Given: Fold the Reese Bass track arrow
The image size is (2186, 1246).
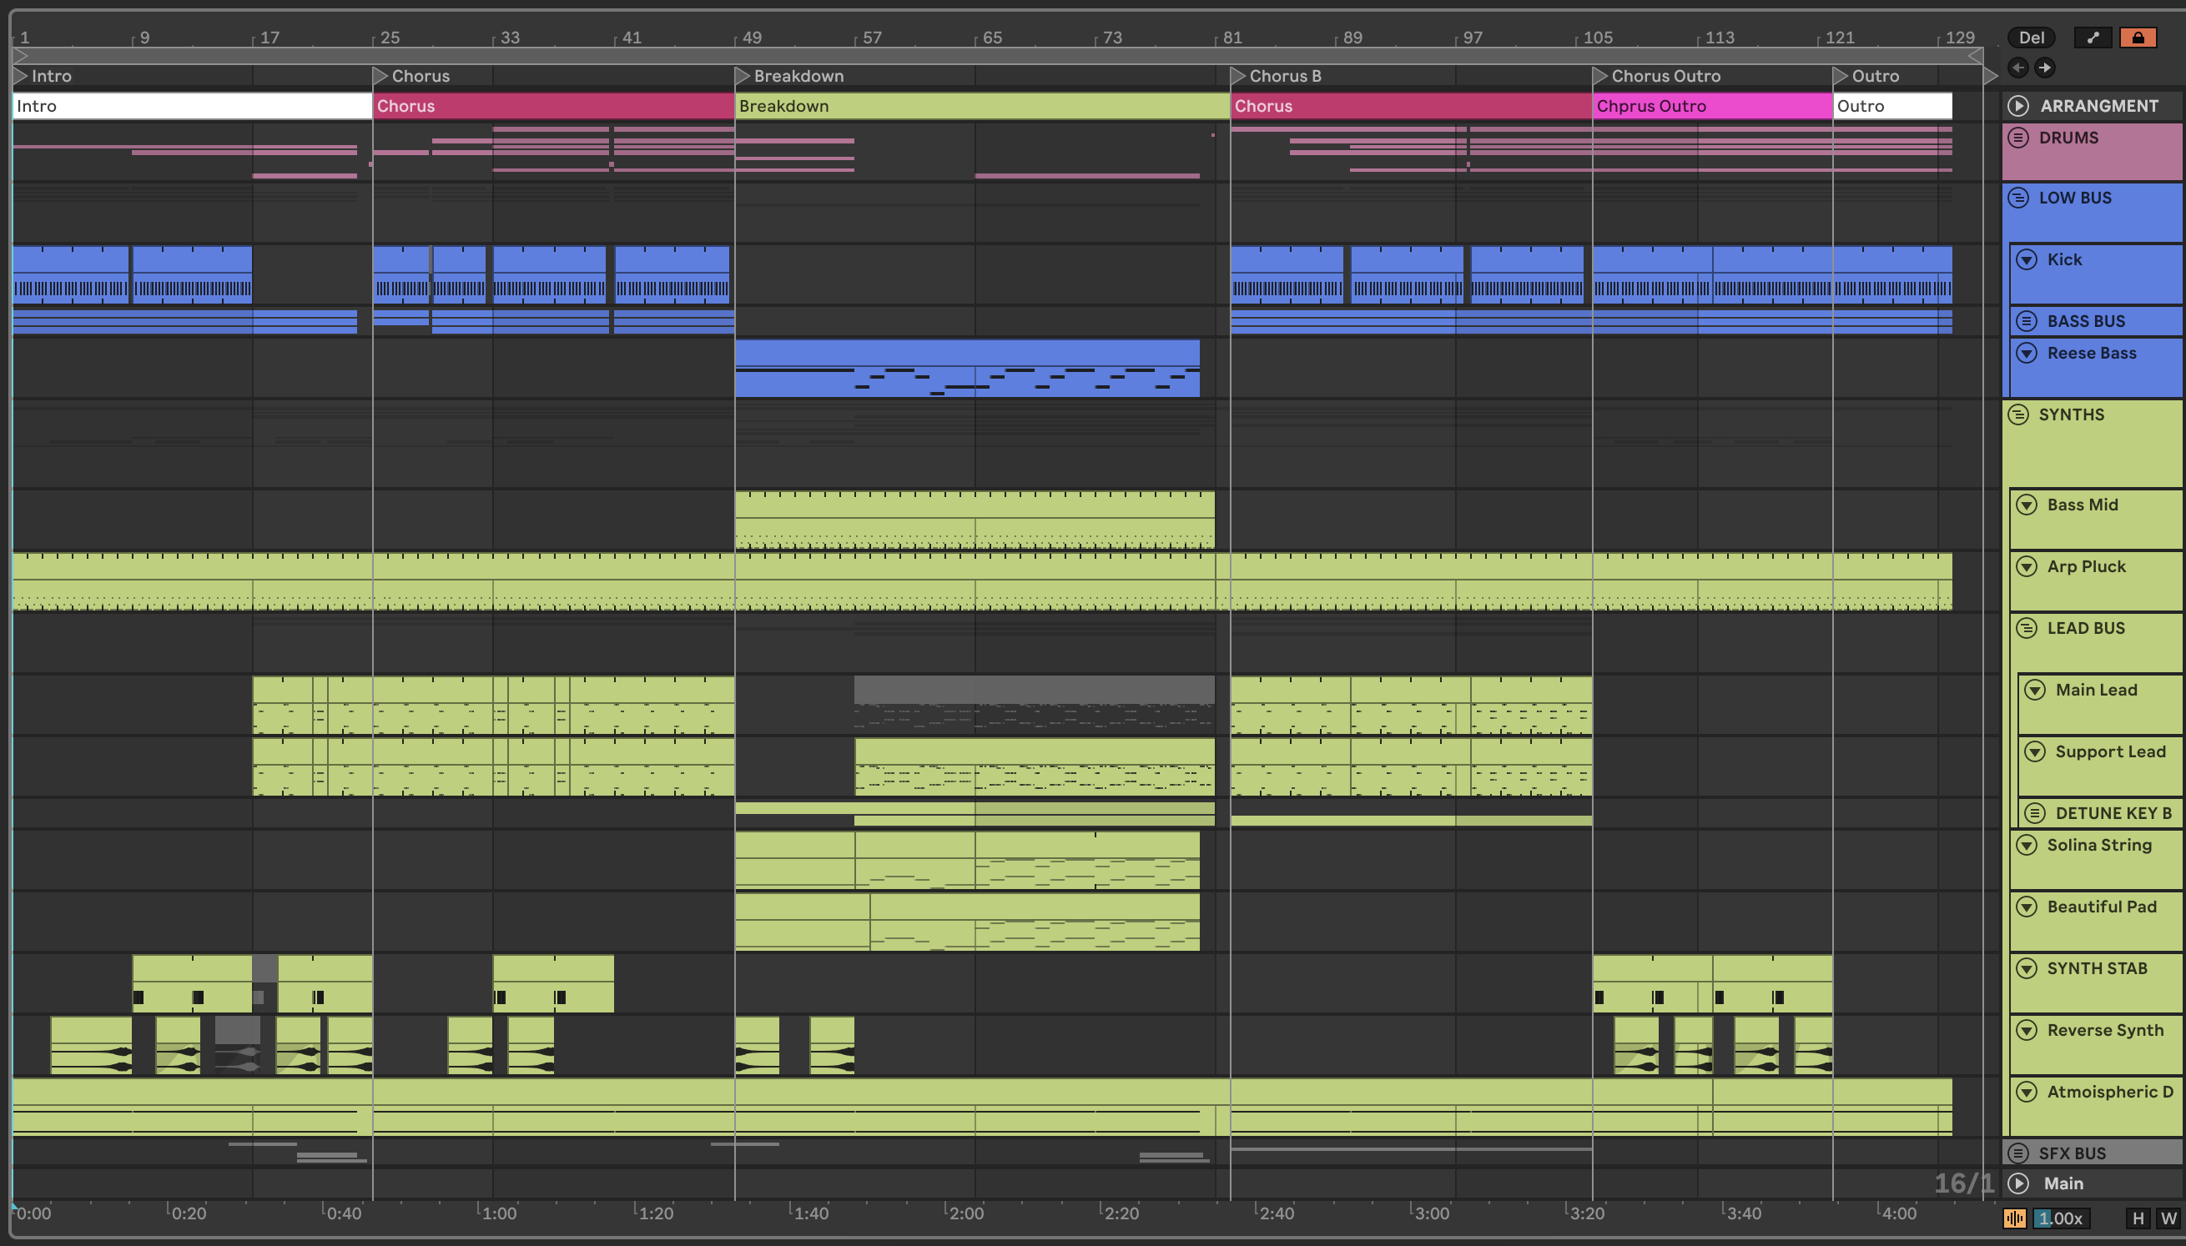Looking at the screenshot, I should [2027, 354].
